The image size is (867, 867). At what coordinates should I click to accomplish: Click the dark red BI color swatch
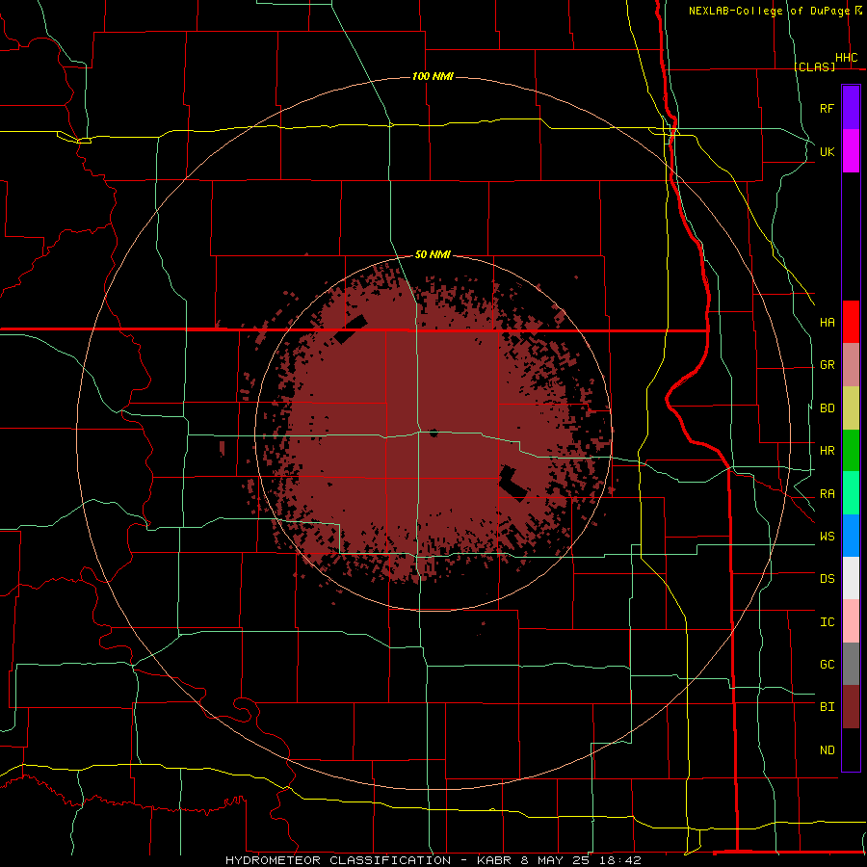click(851, 707)
